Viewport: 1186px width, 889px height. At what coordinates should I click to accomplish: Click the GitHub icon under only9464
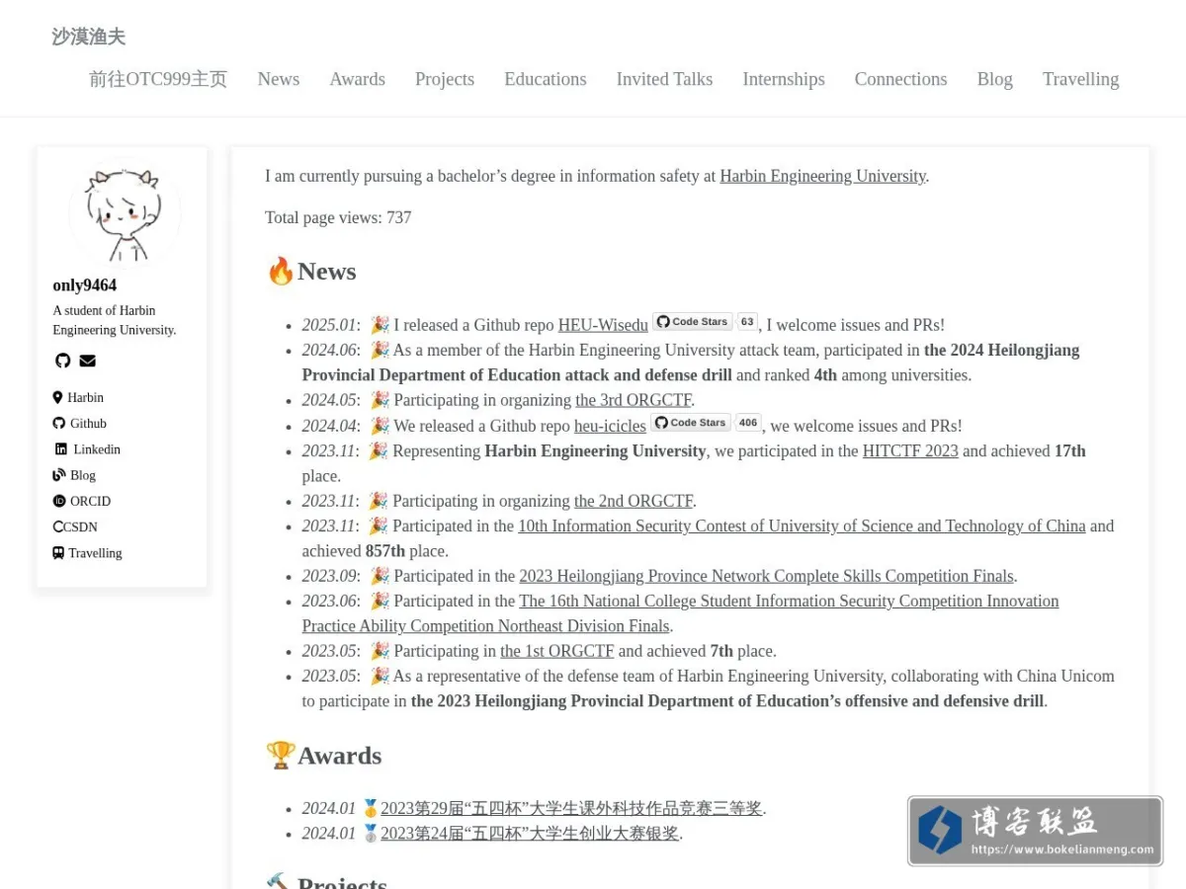(62, 361)
